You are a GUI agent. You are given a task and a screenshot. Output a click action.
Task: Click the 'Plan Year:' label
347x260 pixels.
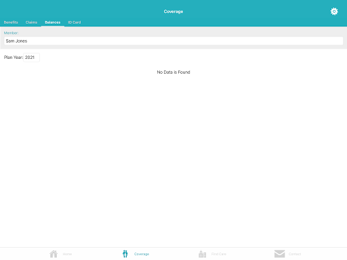(14, 58)
